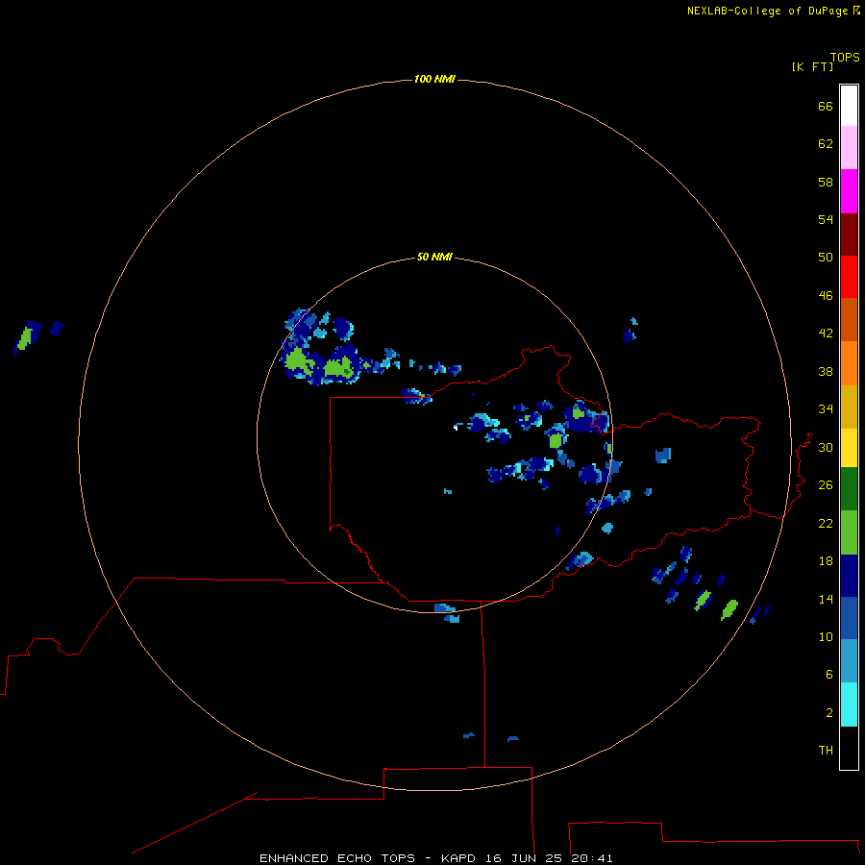The width and height of the screenshot is (865, 865).
Task: Click the '30' legend value
Action: pos(826,447)
